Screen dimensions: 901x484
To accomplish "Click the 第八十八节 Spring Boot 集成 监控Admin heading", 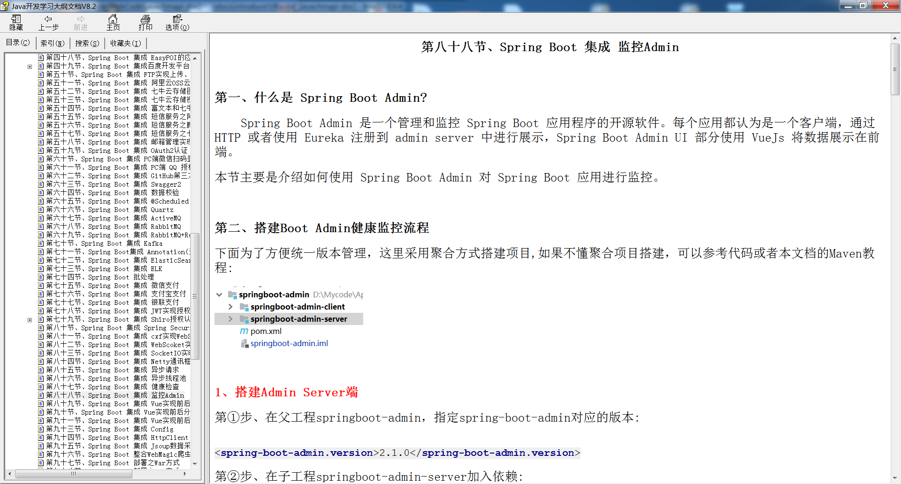I will [550, 47].
